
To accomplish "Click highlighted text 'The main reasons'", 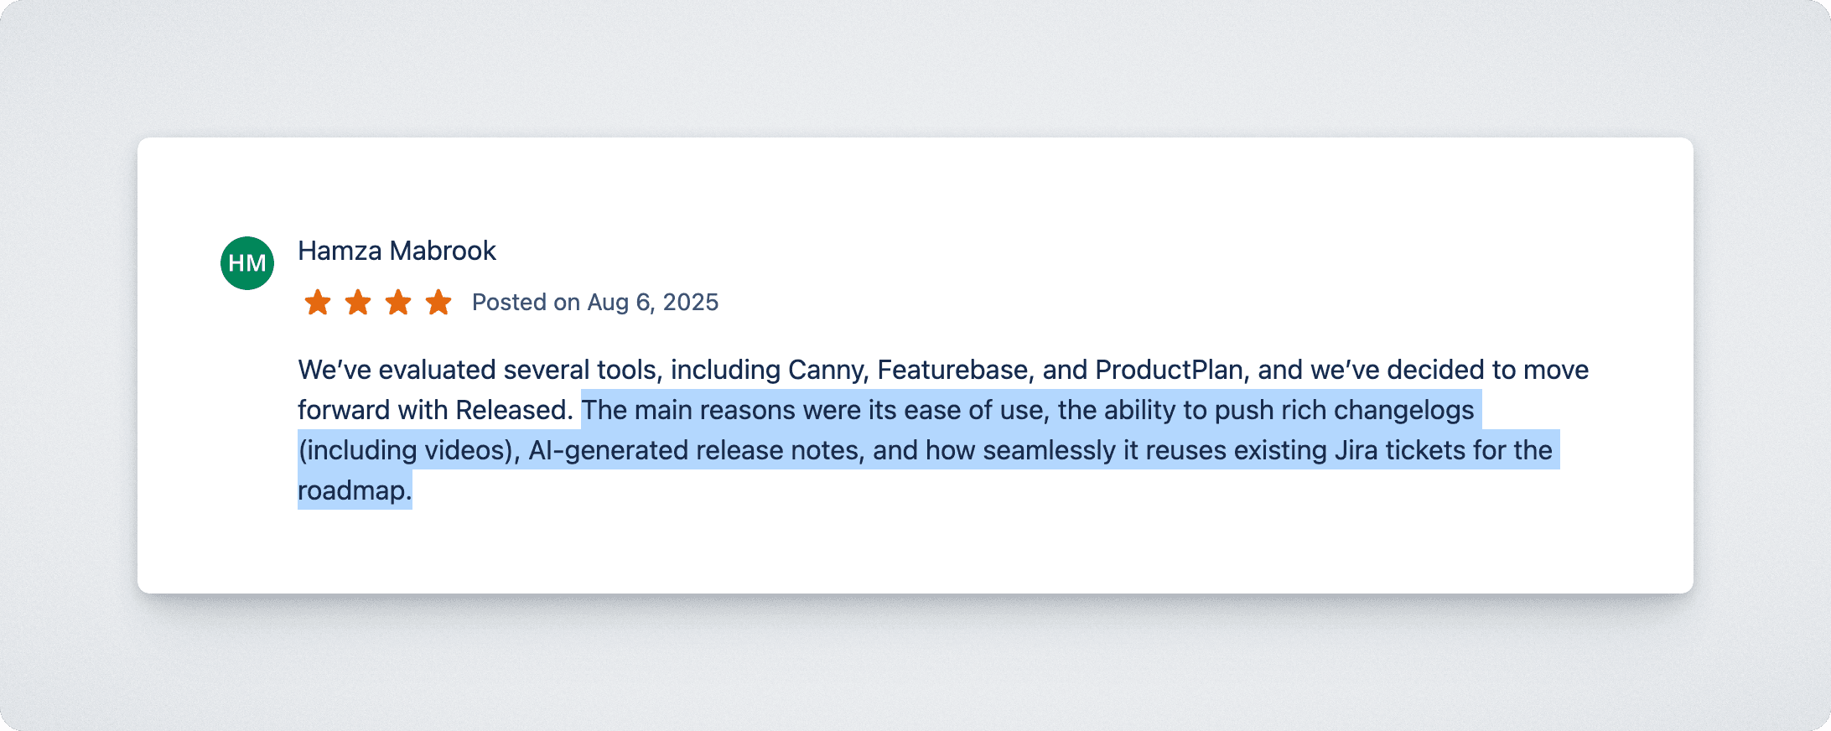I will (x=688, y=410).
